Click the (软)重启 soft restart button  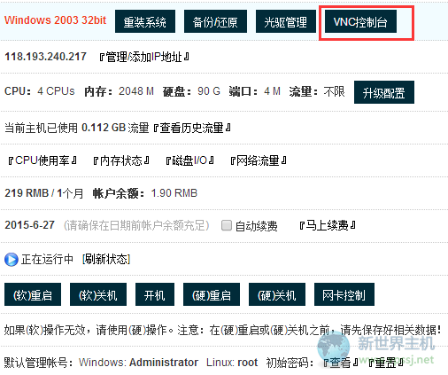(33, 294)
